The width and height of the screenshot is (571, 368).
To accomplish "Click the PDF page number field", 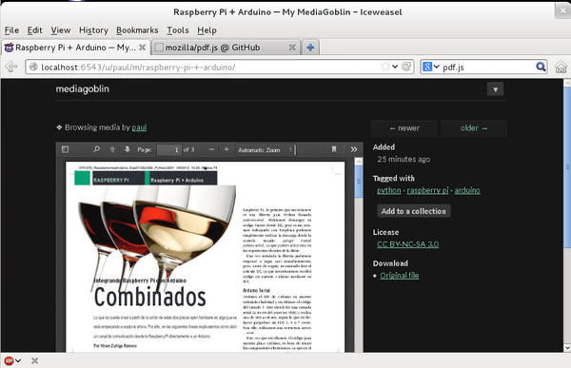I will (169, 150).
